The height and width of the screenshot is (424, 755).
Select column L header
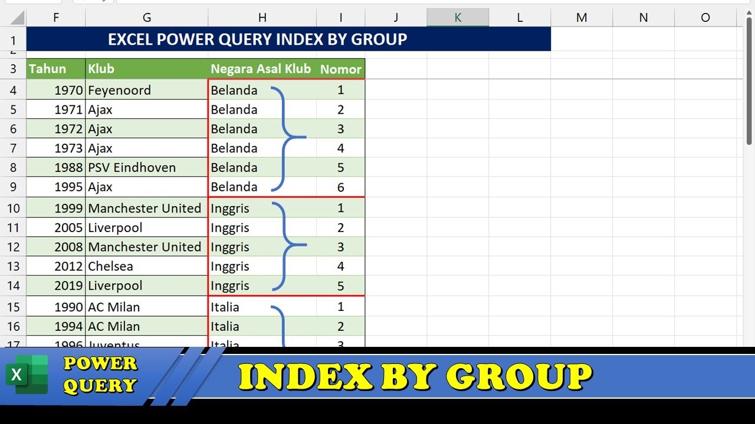point(520,18)
